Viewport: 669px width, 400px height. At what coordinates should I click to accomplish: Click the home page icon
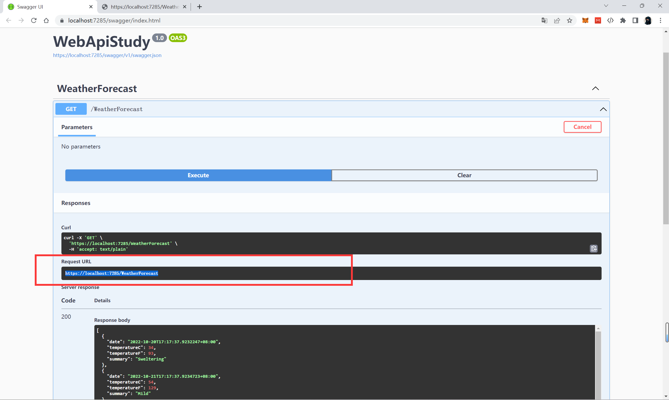tap(46, 20)
